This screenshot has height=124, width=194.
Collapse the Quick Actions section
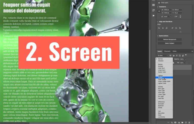tap(157, 36)
